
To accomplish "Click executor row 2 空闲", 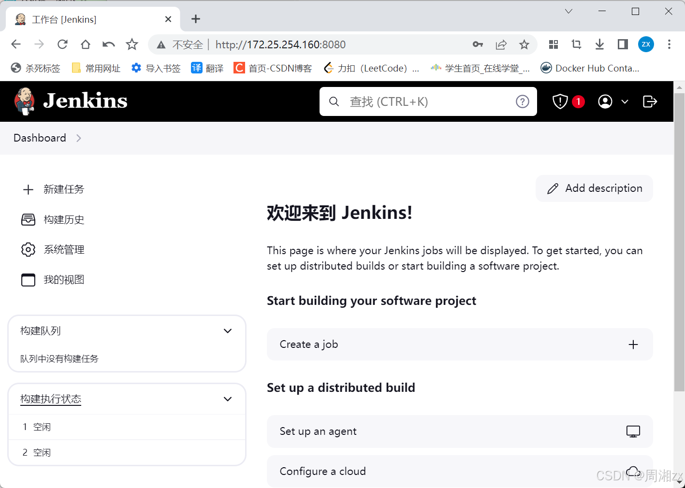I will (x=127, y=453).
